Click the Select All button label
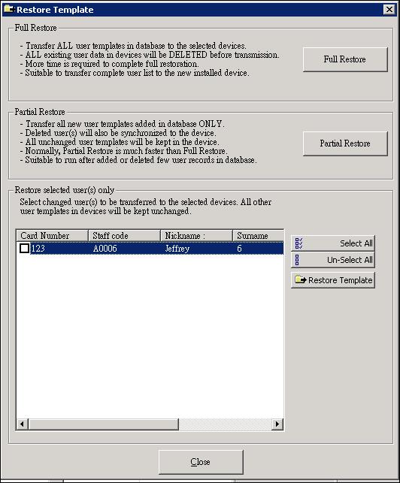This screenshot has width=400, height=483. pos(356,243)
